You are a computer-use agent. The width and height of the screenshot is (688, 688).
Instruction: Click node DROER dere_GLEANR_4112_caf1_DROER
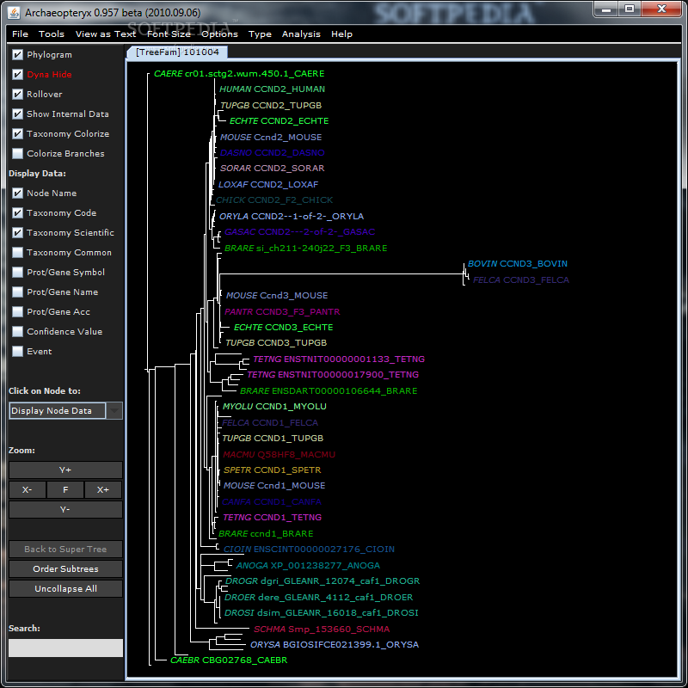point(318,597)
